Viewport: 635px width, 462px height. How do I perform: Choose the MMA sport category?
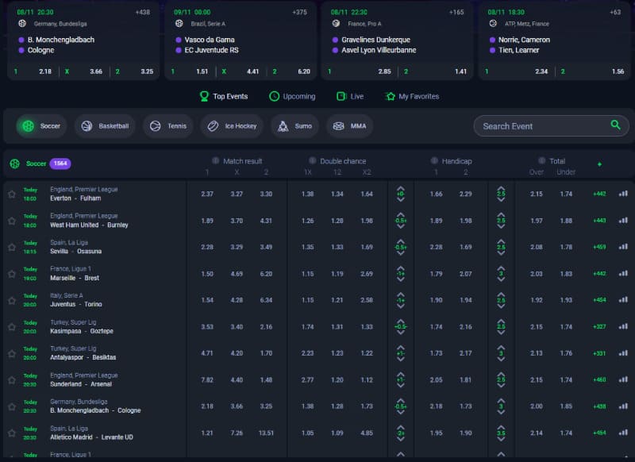[x=350, y=126]
